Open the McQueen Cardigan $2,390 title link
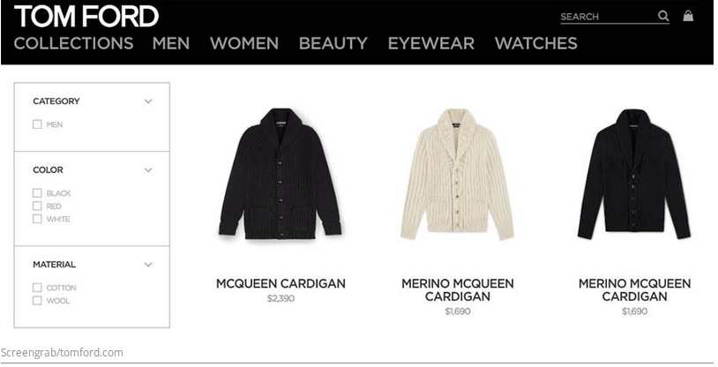Image resolution: width=718 pixels, height=367 pixels. point(280,283)
